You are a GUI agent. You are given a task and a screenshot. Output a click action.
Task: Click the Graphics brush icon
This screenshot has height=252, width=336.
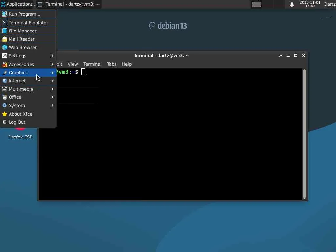click(5, 73)
